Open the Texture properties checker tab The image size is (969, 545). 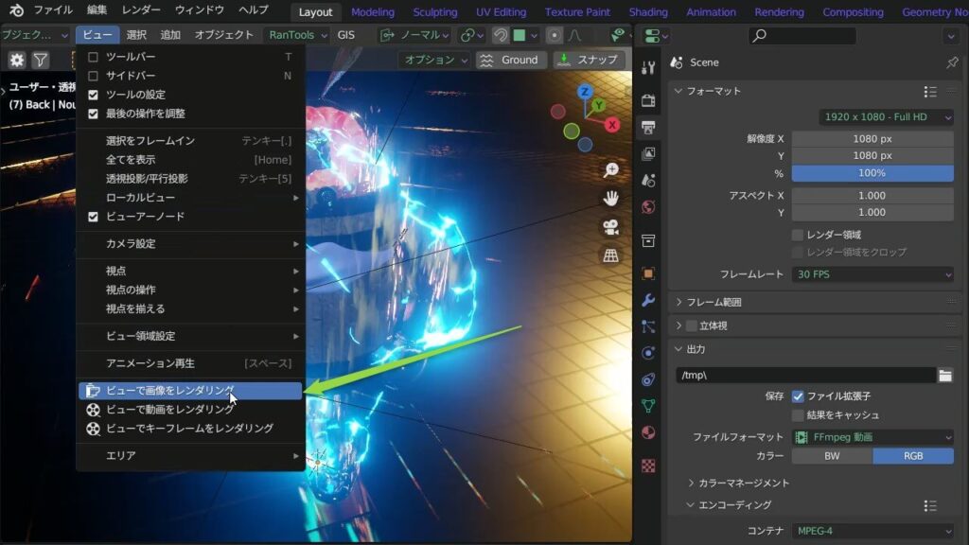coord(647,466)
